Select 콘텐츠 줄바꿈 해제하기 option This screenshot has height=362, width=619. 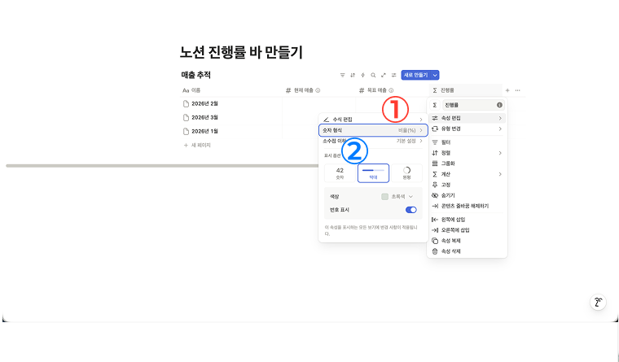467,206
